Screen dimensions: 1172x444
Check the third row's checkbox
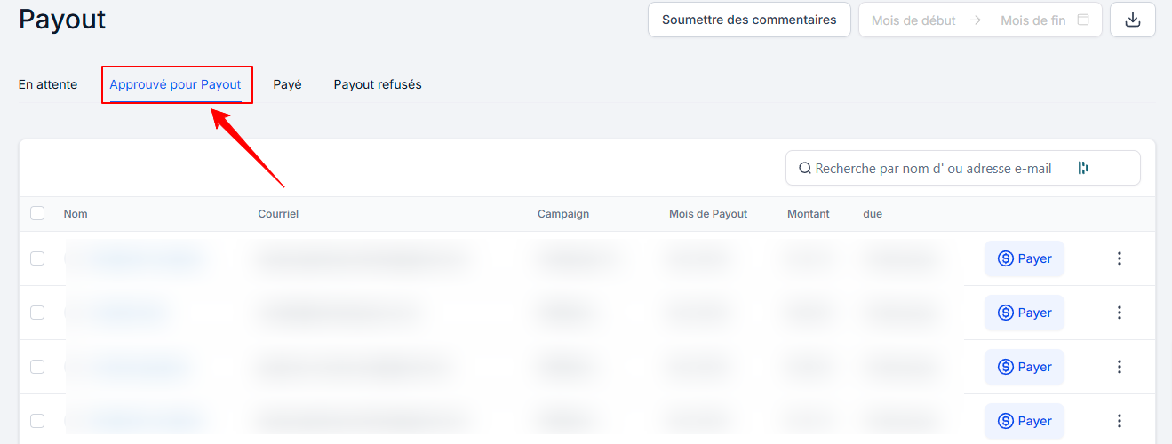[37, 367]
